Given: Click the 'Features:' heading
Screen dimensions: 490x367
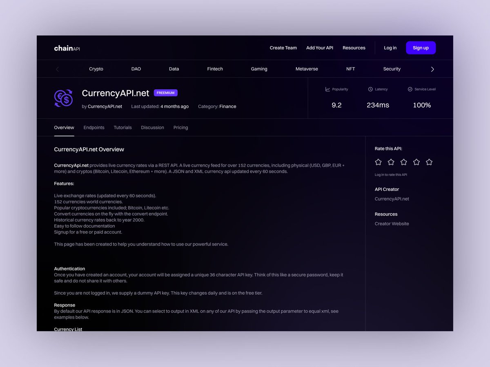Looking at the screenshot, I should tap(64, 184).
